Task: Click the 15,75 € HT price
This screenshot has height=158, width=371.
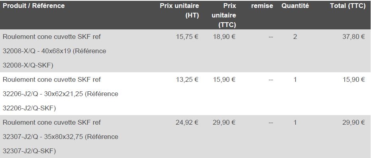Action: 187,37
